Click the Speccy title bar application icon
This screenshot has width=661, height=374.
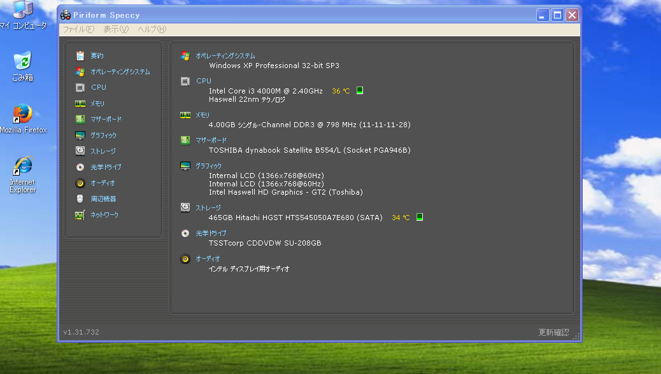(66, 15)
